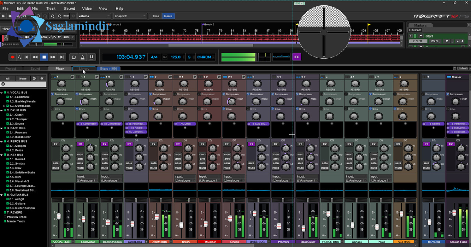471x247 pixels.
Task: Click the Master Track volume fader
Action: tap(455, 212)
